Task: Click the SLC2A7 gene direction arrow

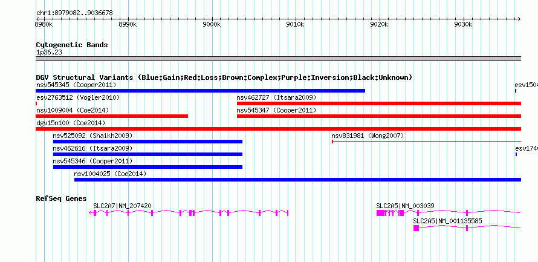Action: (x=91, y=213)
